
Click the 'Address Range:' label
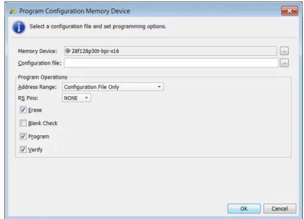tap(37, 87)
